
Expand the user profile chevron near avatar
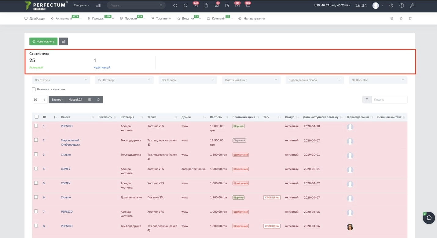point(382,5)
